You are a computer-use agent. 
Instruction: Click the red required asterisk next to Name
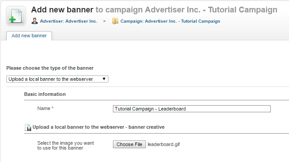[x=52, y=108]
